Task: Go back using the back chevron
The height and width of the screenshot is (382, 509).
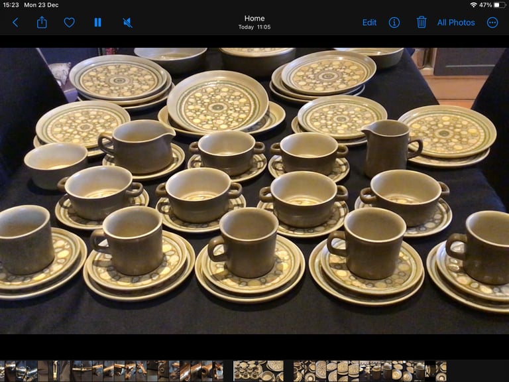Action: coord(15,23)
